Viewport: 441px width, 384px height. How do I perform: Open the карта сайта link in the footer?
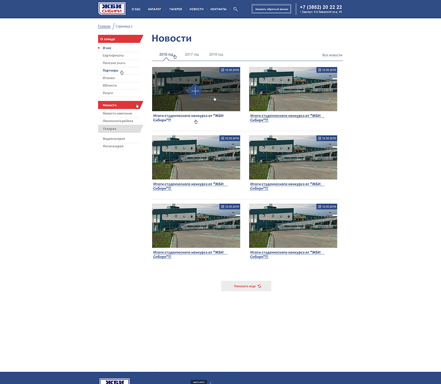coord(198,382)
